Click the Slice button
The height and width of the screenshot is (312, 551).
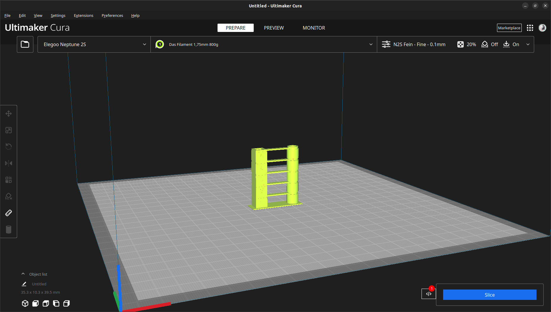(x=490, y=295)
